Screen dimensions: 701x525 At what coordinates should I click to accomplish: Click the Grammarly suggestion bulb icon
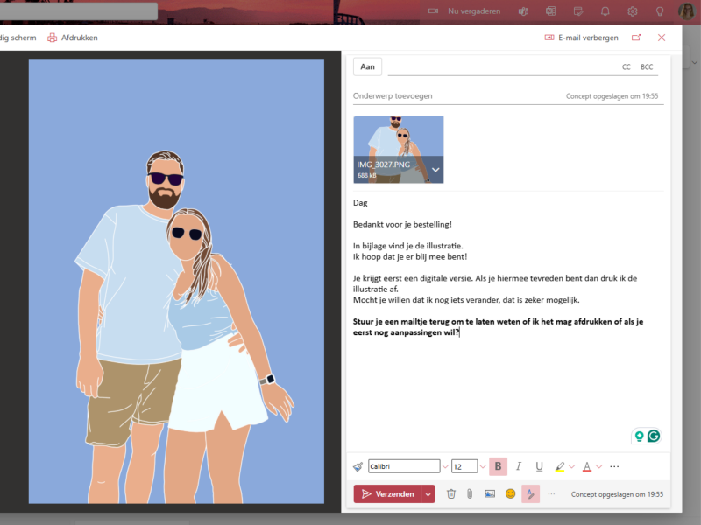click(640, 436)
